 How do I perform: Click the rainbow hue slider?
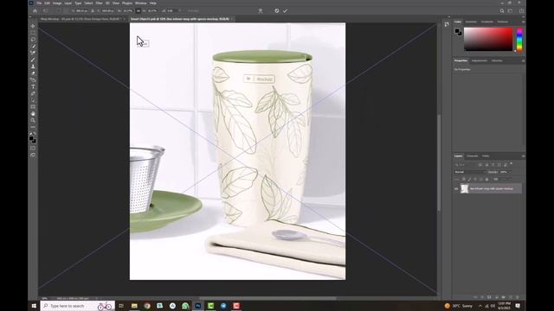tap(519, 40)
